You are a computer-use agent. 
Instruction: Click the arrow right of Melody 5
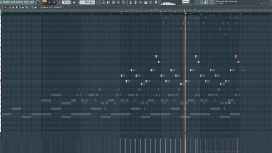click(x=96, y=3)
